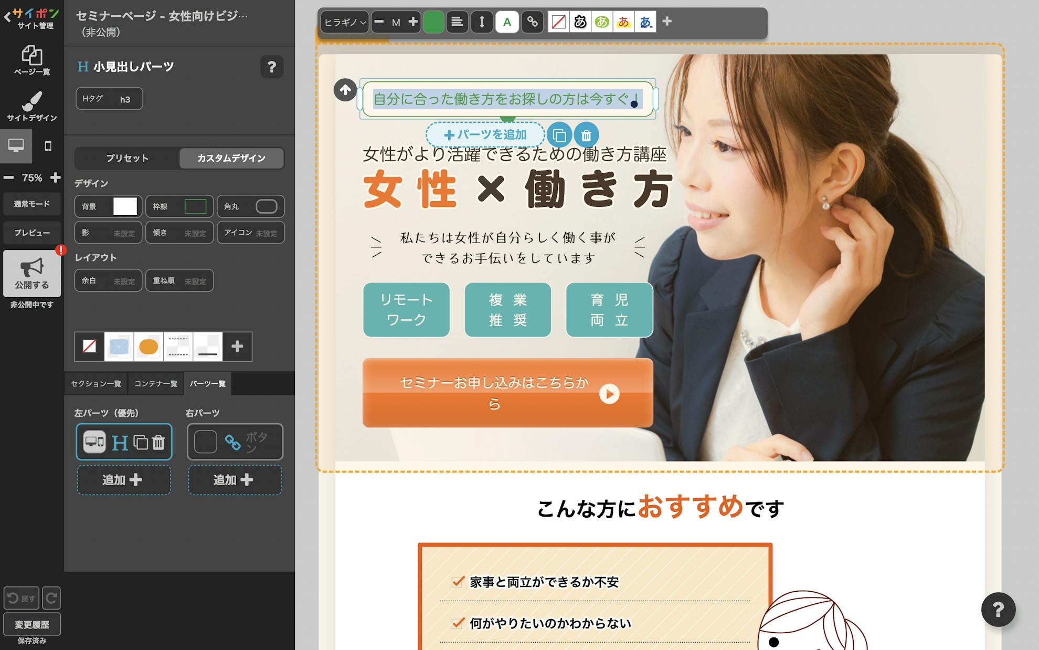Select the orange oval preset thumbnail

pos(149,347)
